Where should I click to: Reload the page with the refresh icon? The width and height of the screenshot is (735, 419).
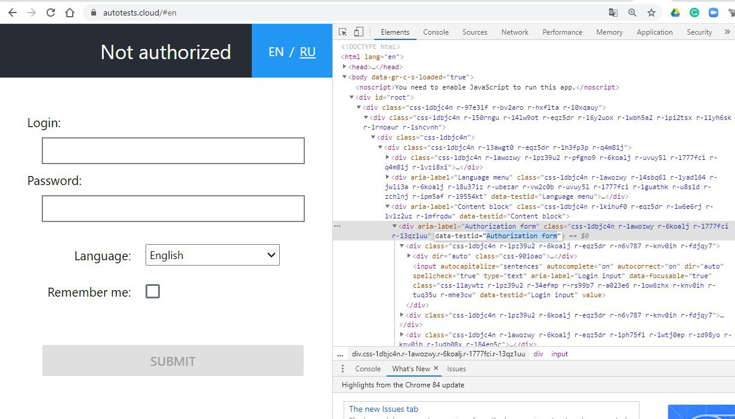point(51,13)
